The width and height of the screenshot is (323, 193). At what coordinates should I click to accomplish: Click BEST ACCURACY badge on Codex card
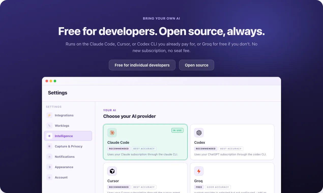[x=231, y=149]
